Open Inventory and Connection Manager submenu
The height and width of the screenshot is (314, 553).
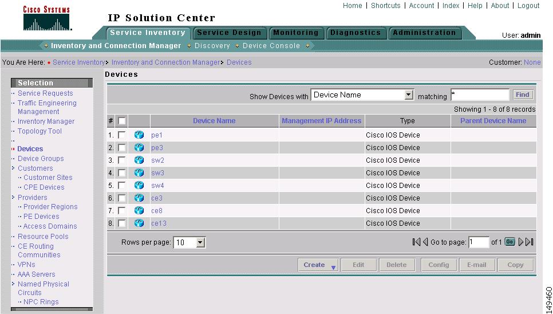[116, 46]
